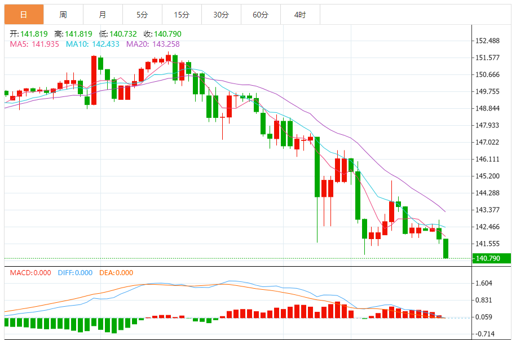Click the 149.755 price axis label
This screenshot has height=340, width=516.
(x=487, y=91)
